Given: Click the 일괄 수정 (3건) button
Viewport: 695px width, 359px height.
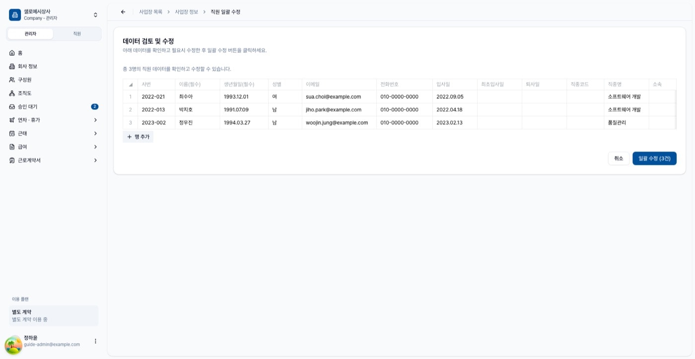Looking at the screenshot, I should click(654, 158).
